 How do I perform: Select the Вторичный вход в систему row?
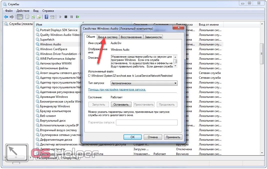(x=58, y=130)
